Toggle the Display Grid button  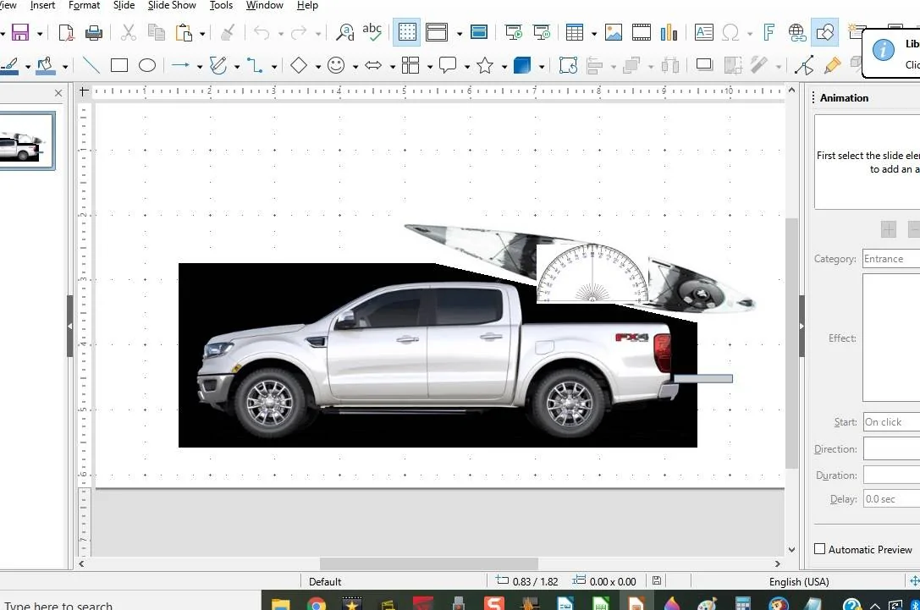coord(406,32)
